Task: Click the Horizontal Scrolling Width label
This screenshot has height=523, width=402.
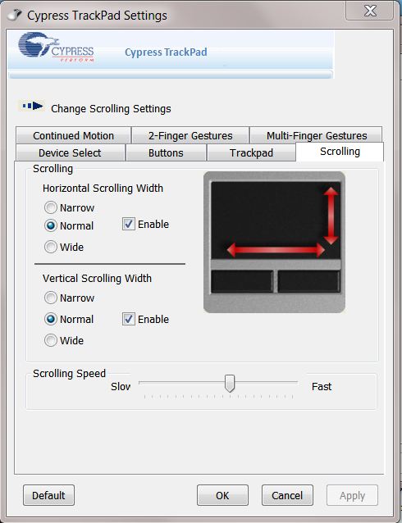Action: point(103,188)
